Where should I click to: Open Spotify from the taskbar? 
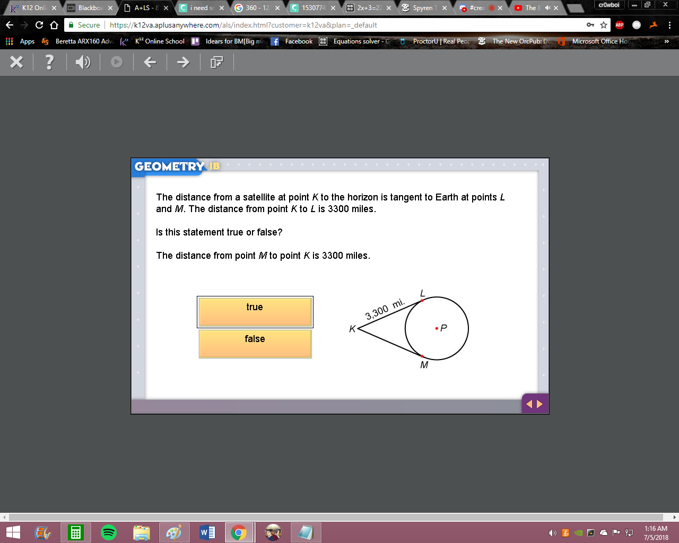coord(108,532)
